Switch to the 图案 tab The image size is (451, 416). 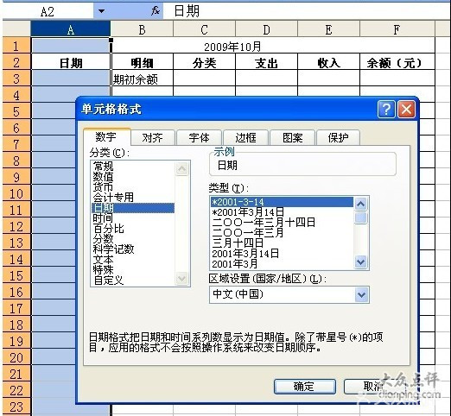292,138
